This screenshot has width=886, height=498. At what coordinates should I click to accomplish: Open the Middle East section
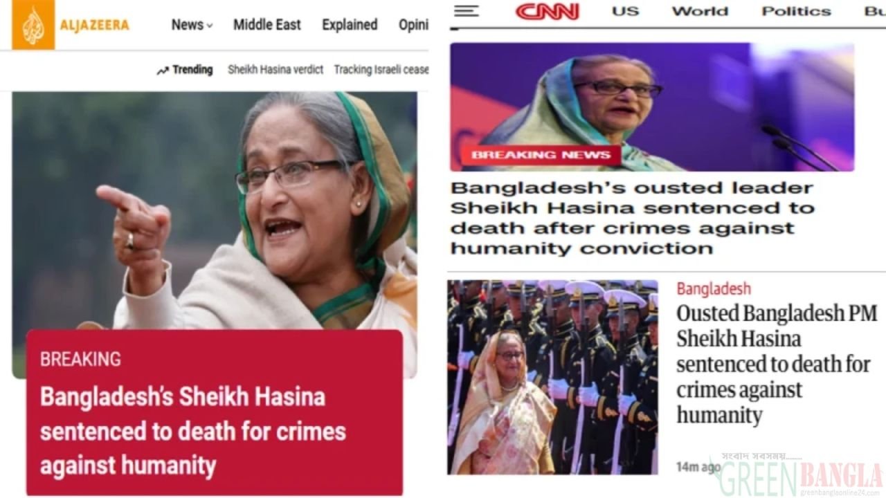pos(267,25)
